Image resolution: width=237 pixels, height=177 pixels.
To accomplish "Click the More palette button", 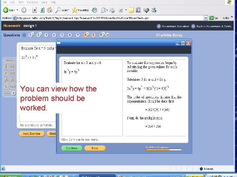I will click(7, 93).
